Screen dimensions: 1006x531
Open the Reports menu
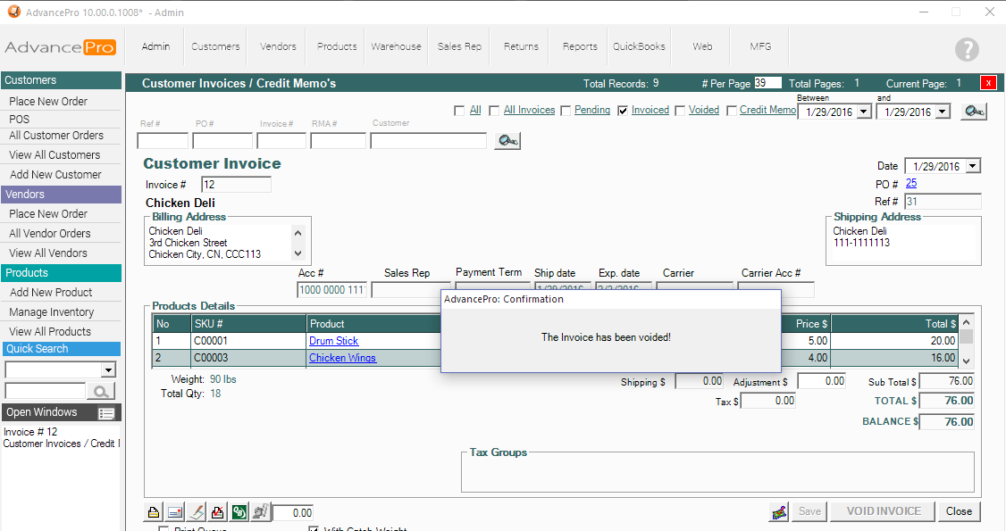pos(580,46)
